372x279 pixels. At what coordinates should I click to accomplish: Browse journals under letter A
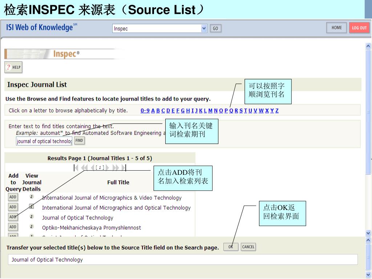153,110
